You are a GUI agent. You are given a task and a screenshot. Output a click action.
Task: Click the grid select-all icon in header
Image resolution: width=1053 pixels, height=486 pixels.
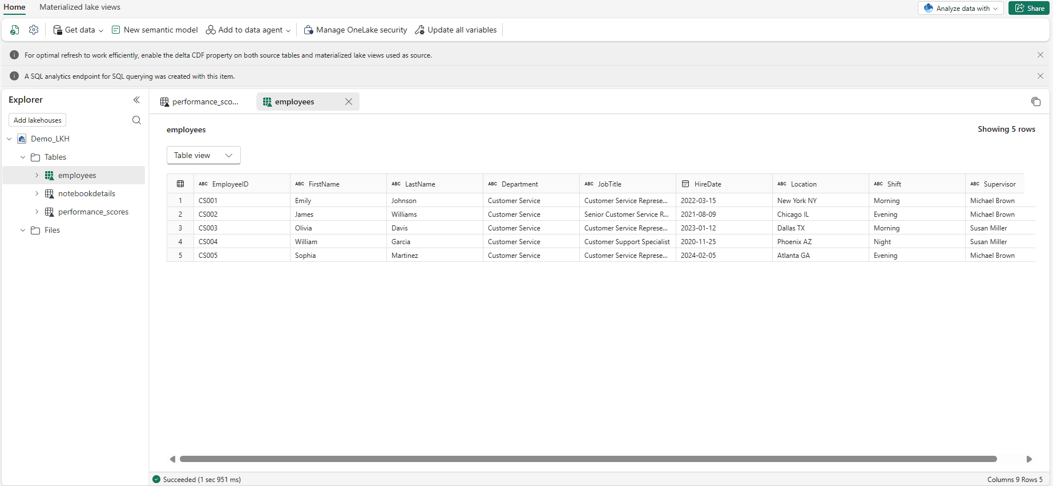180,184
